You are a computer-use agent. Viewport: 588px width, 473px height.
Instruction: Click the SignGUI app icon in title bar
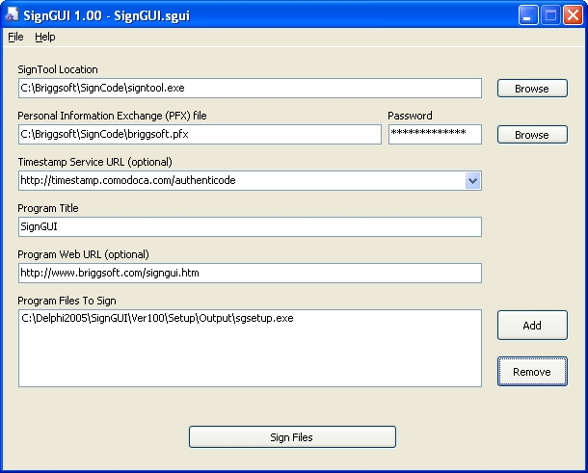(x=12, y=15)
